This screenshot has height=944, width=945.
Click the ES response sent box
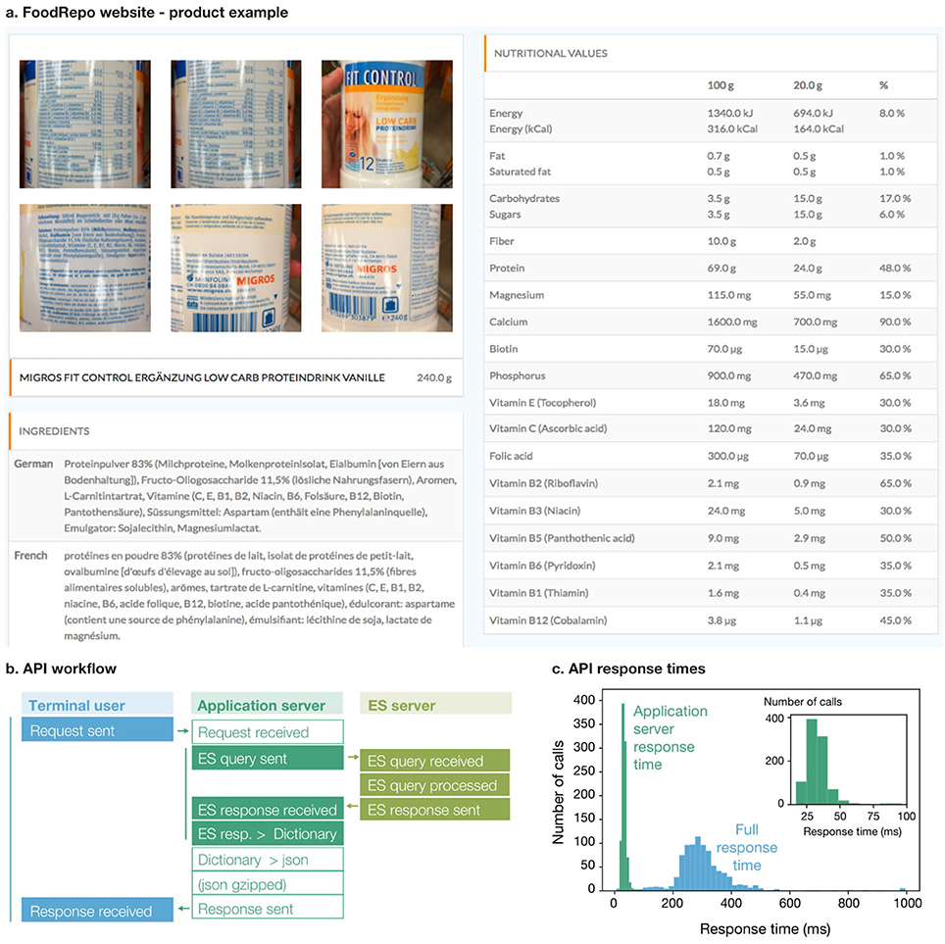(434, 809)
